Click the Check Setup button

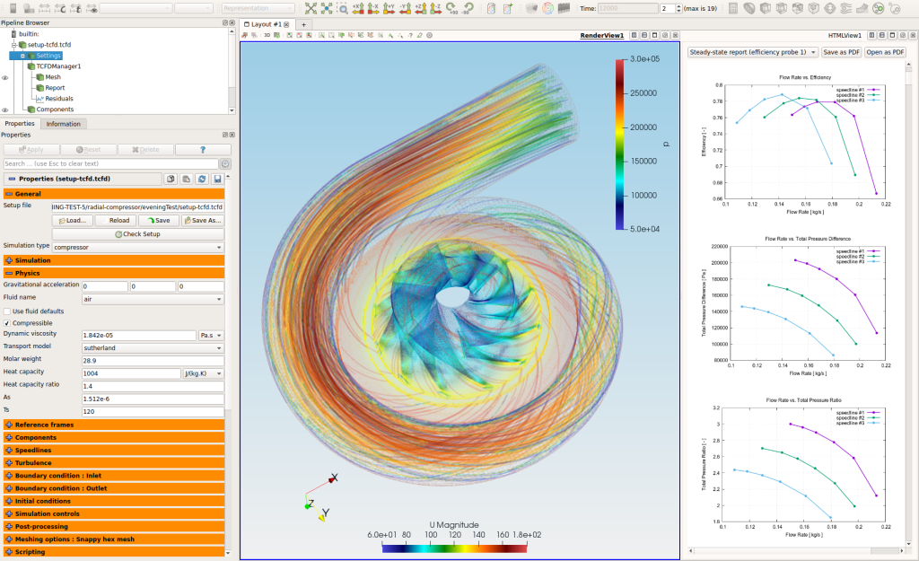[136, 233]
